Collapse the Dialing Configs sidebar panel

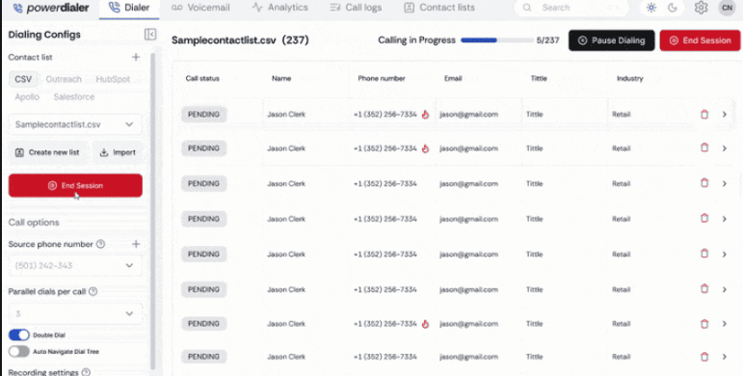pyautogui.click(x=150, y=34)
